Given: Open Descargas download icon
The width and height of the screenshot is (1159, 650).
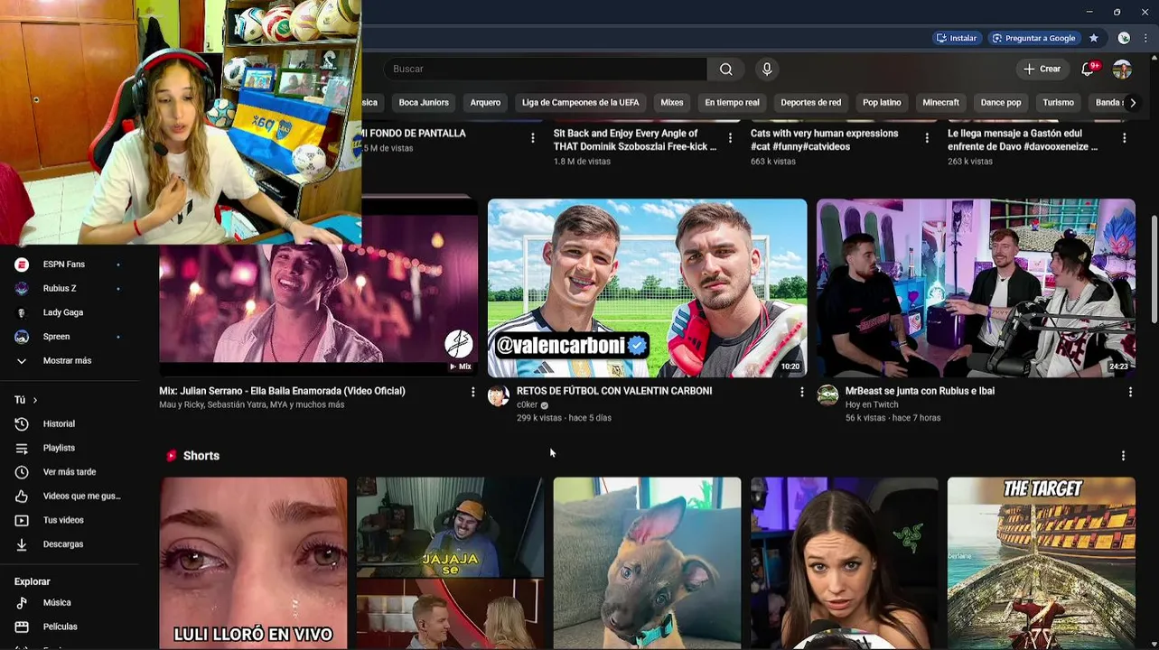Looking at the screenshot, I should 22,544.
